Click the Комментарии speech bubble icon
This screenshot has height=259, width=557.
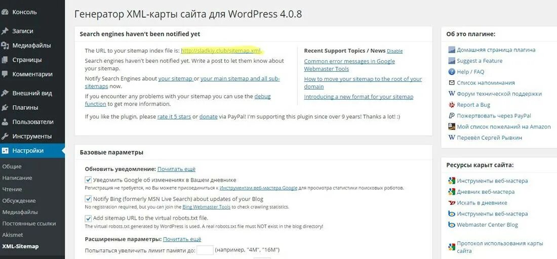(5, 74)
